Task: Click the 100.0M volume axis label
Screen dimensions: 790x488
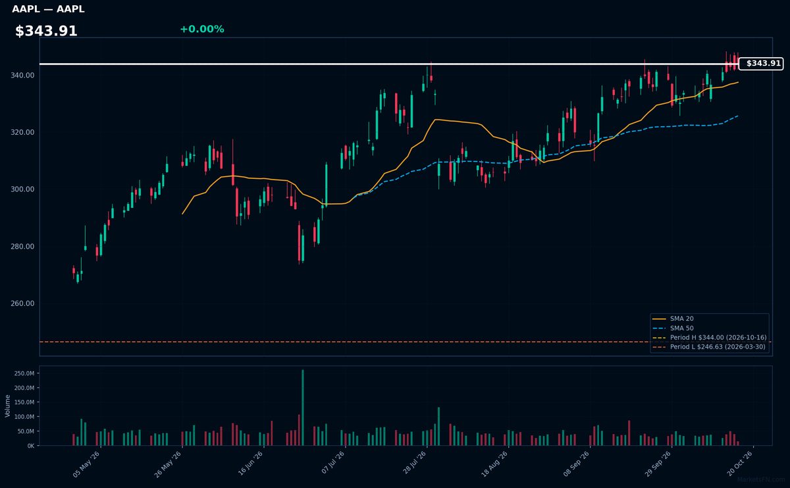Action: pos(24,417)
